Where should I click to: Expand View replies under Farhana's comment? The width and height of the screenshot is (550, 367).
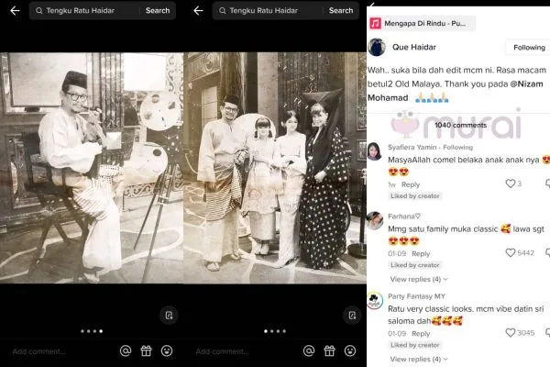[x=419, y=279]
